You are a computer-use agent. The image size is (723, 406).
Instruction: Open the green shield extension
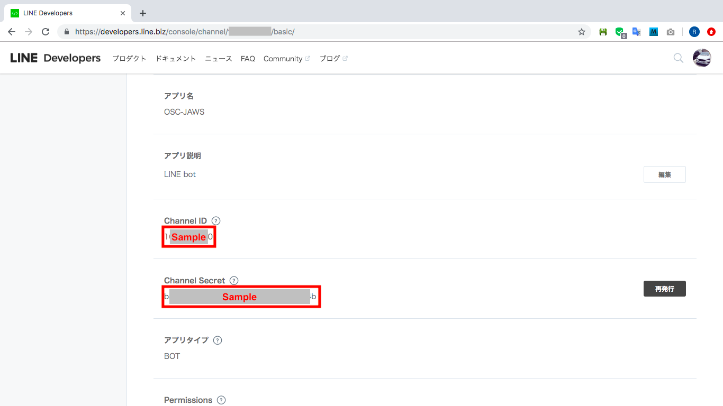point(620,32)
